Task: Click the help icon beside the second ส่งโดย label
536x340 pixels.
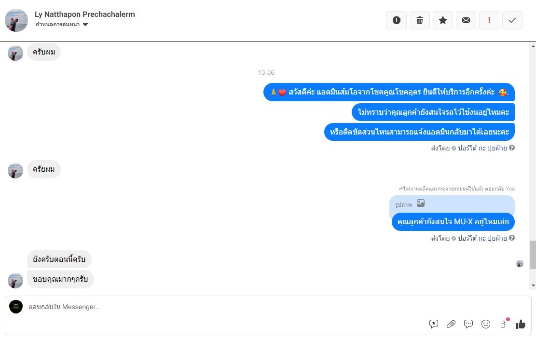Action: coord(512,238)
